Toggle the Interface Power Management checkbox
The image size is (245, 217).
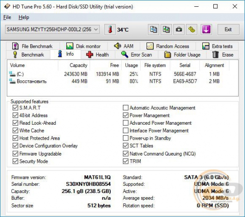126,130
